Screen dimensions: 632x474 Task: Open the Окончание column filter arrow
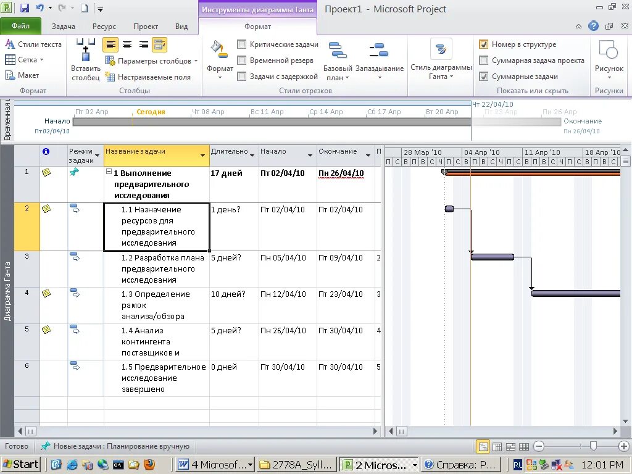(368, 156)
